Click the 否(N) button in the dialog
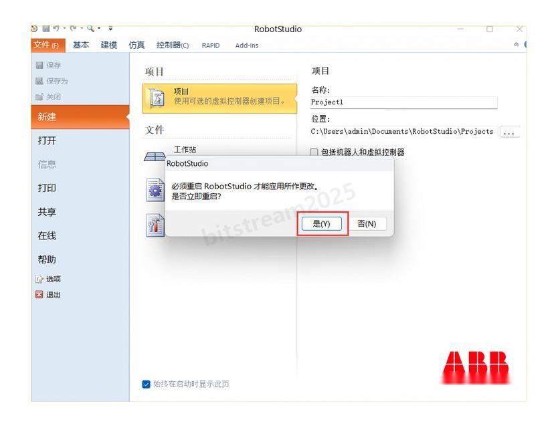558x428 pixels. coord(367,223)
